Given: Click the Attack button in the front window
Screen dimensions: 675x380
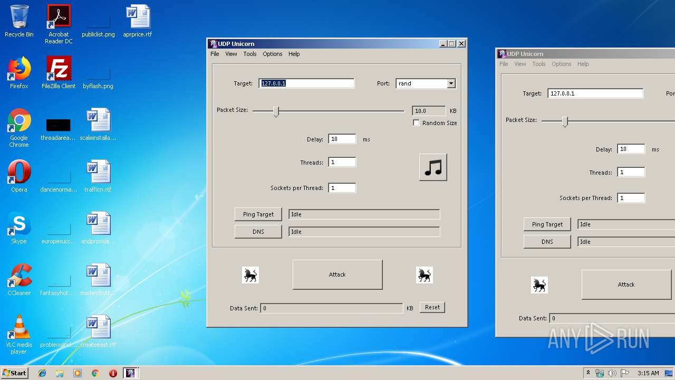Looking at the screenshot, I should coord(337,274).
